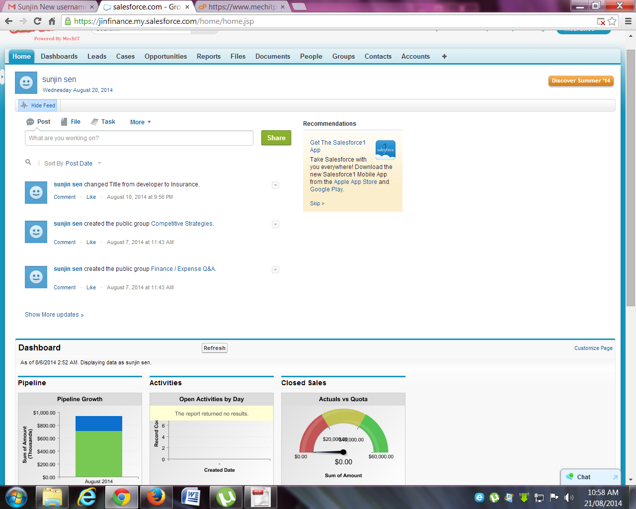Expand dropdown arrow on Title changed post

click(x=275, y=185)
